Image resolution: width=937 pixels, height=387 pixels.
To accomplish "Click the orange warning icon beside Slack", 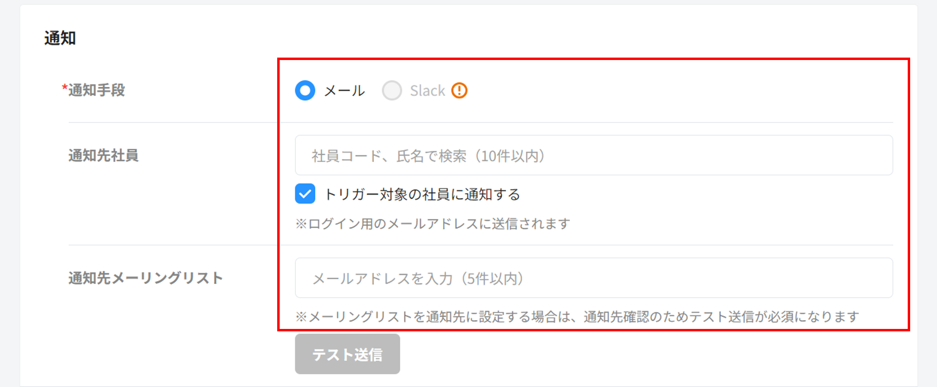I will (x=459, y=90).
